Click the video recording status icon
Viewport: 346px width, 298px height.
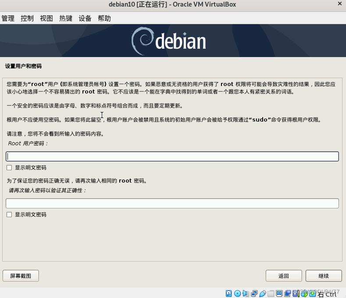[288, 293]
